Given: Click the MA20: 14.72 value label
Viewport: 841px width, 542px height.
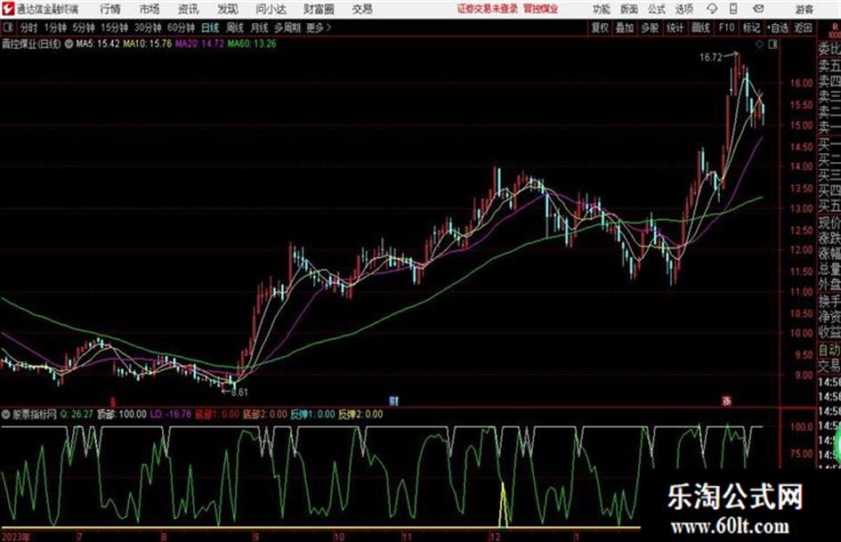Looking at the screenshot, I should pos(199,44).
